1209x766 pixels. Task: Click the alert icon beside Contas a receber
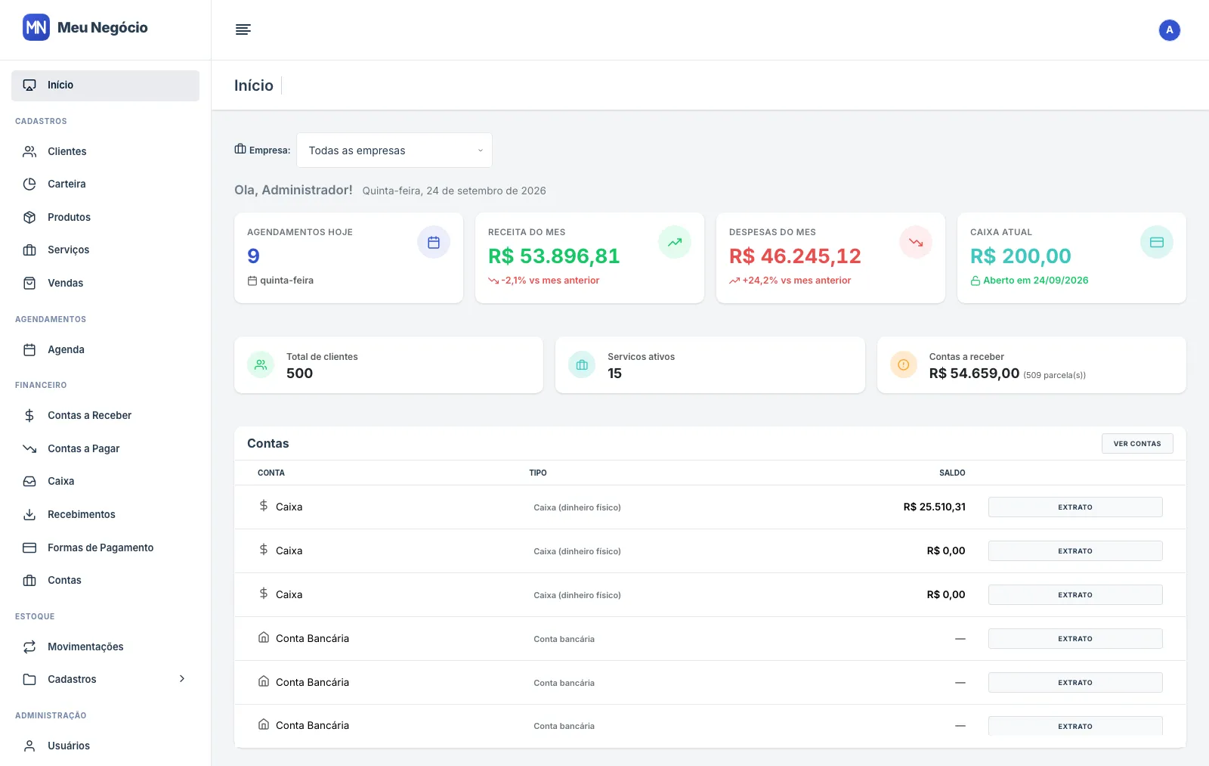click(904, 364)
